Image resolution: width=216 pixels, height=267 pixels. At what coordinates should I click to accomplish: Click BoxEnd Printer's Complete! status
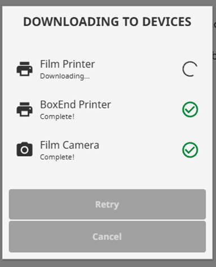pos(58,117)
